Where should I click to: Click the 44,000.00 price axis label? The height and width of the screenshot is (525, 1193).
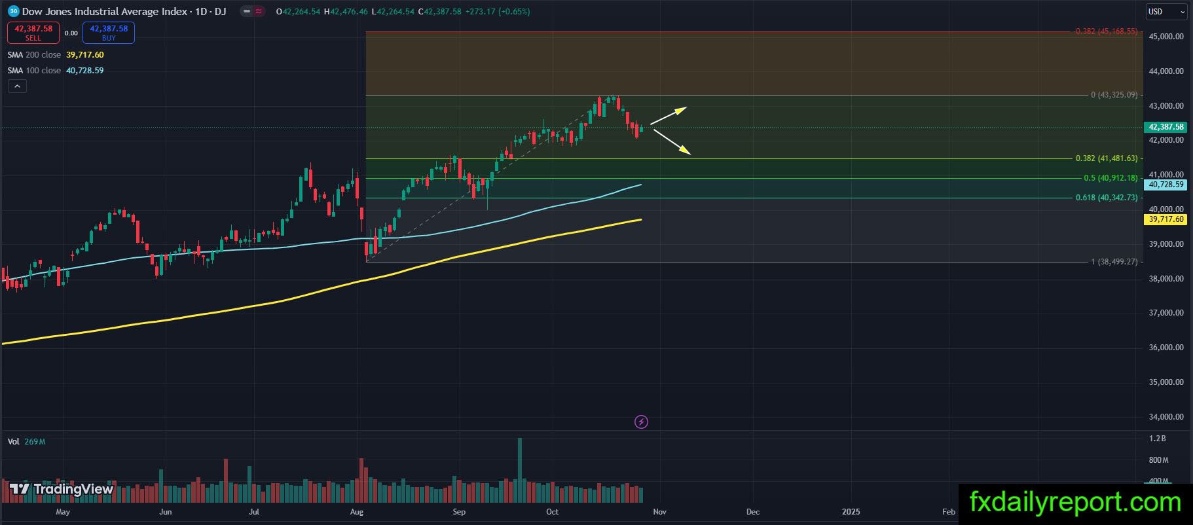click(x=1166, y=71)
